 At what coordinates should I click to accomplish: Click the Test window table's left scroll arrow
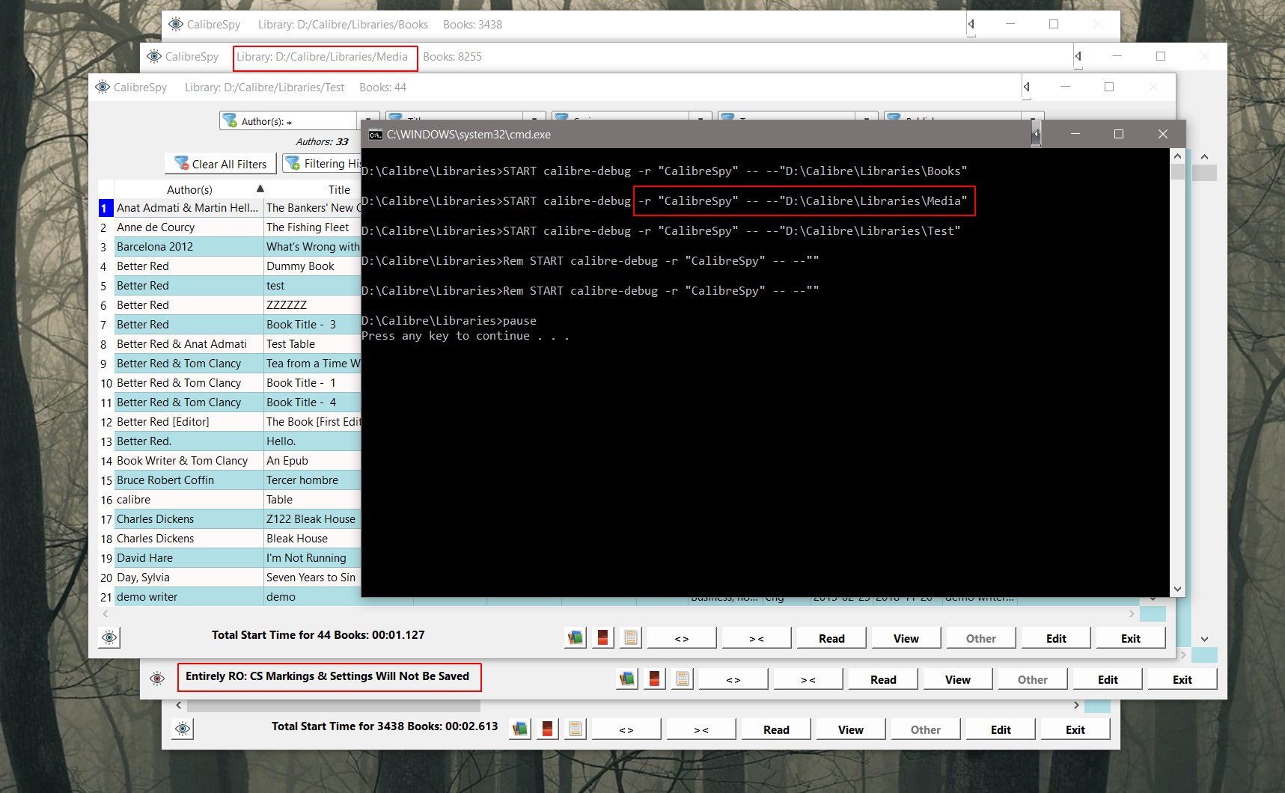tap(106, 613)
